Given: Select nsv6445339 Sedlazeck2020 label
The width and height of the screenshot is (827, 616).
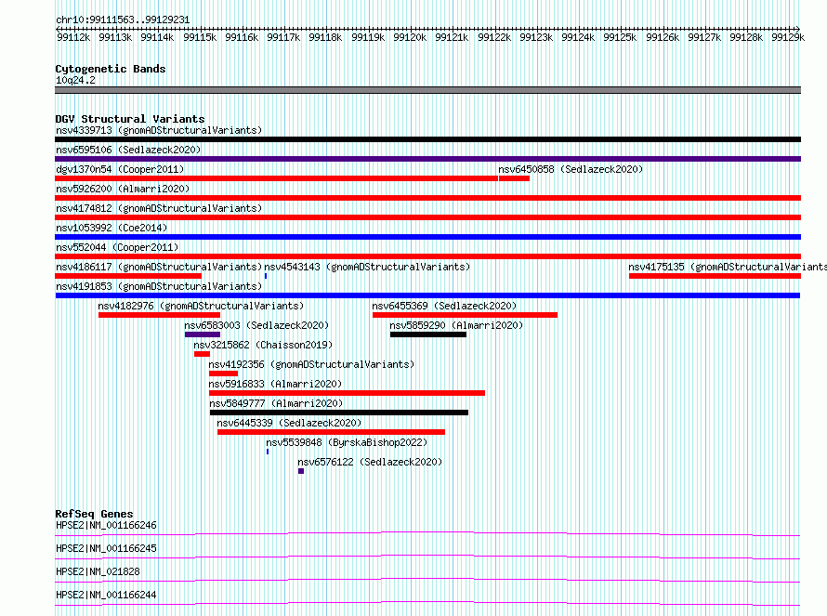Looking at the screenshot, I should point(289,423).
